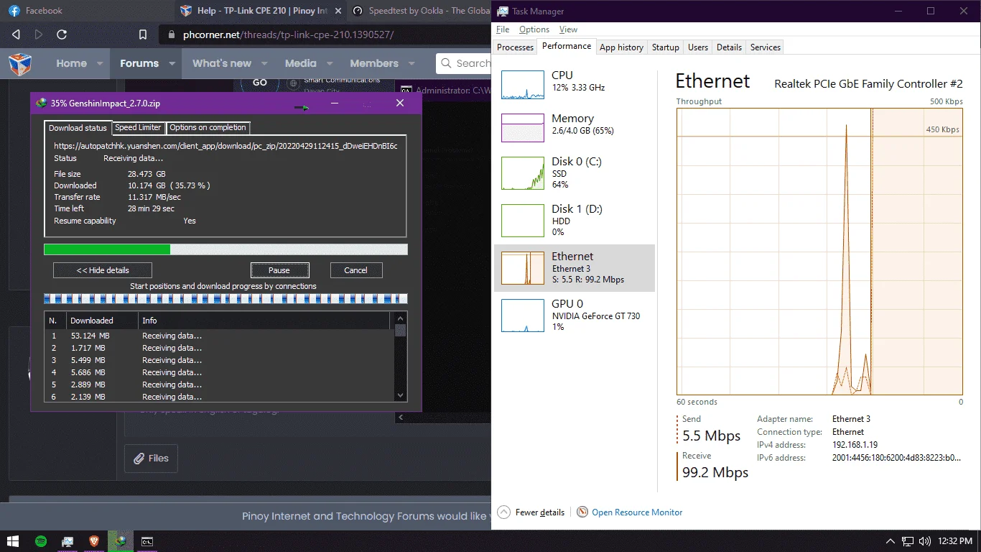Expand the Forums menu dropdown arrow
This screenshot has width=981, height=552.
point(172,63)
